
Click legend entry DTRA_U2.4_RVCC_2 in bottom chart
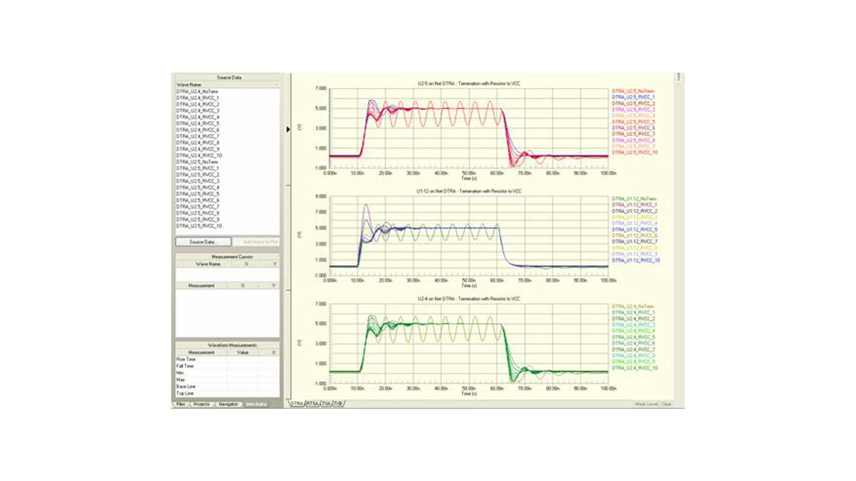pyautogui.click(x=634, y=319)
